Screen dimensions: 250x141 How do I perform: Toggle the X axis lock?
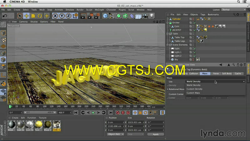(55, 16)
